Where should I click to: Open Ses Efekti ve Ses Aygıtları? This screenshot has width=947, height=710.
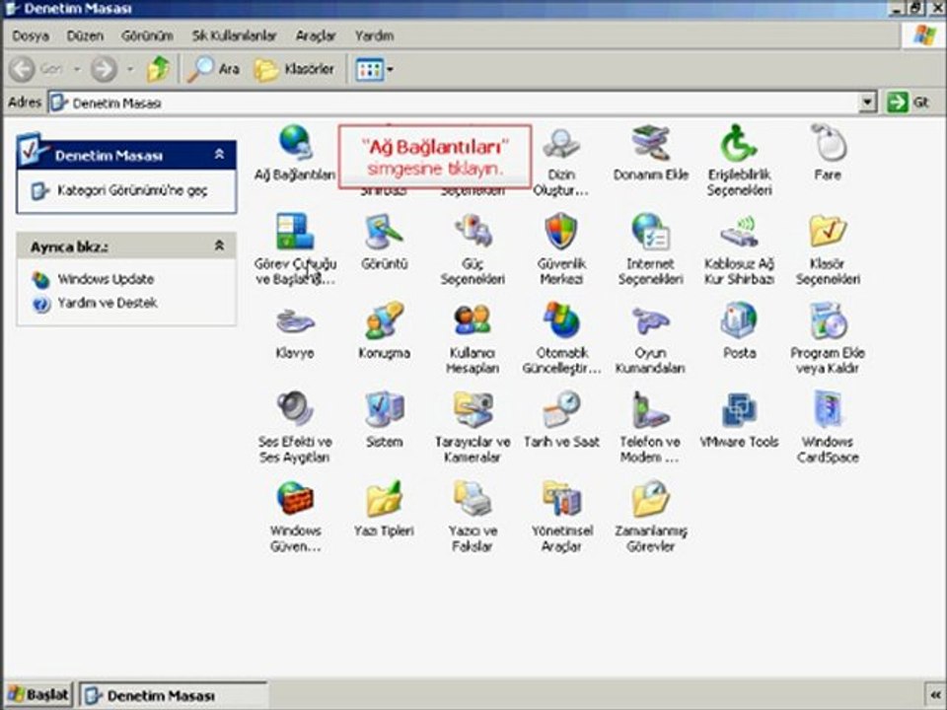pyautogui.click(x=295, y=409)
